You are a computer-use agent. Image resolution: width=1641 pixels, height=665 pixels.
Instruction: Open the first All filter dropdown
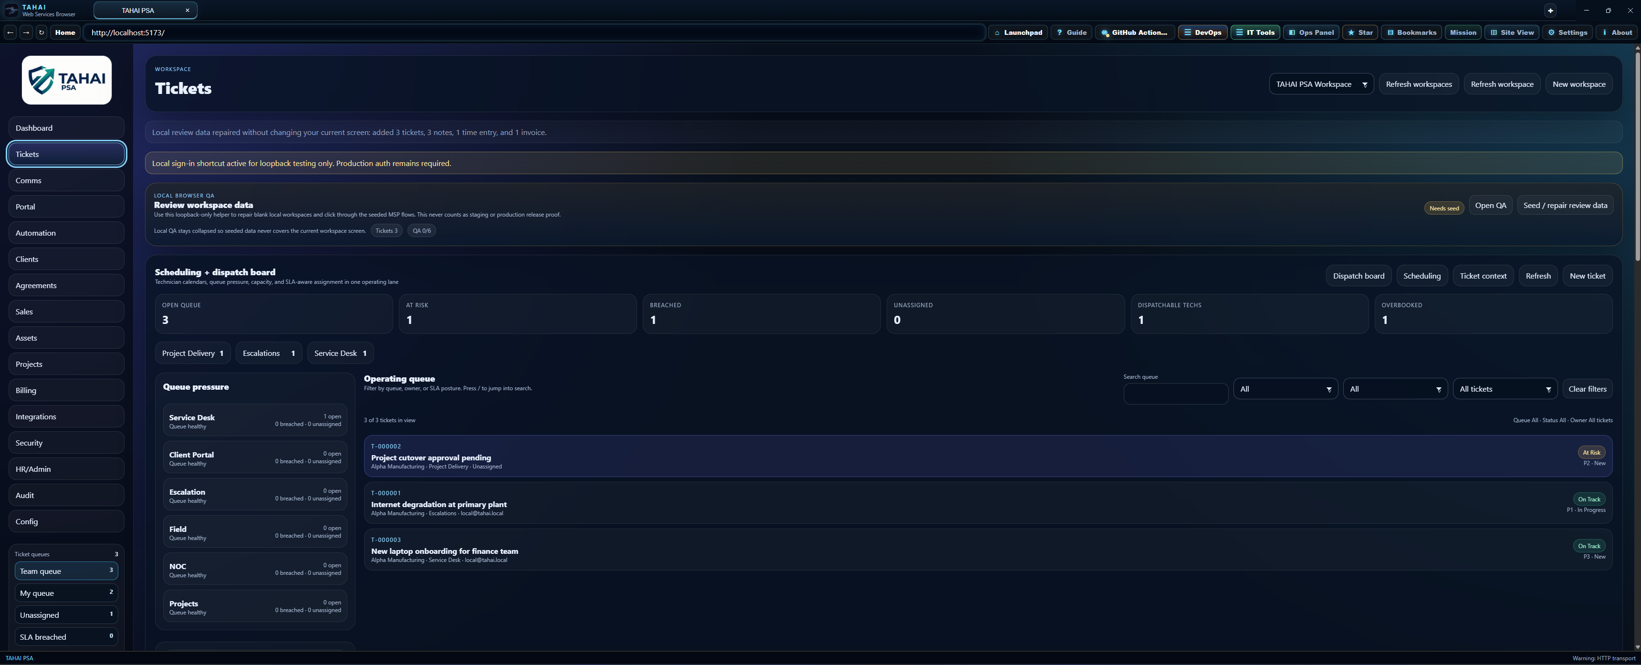click(x=1285, y=389)
